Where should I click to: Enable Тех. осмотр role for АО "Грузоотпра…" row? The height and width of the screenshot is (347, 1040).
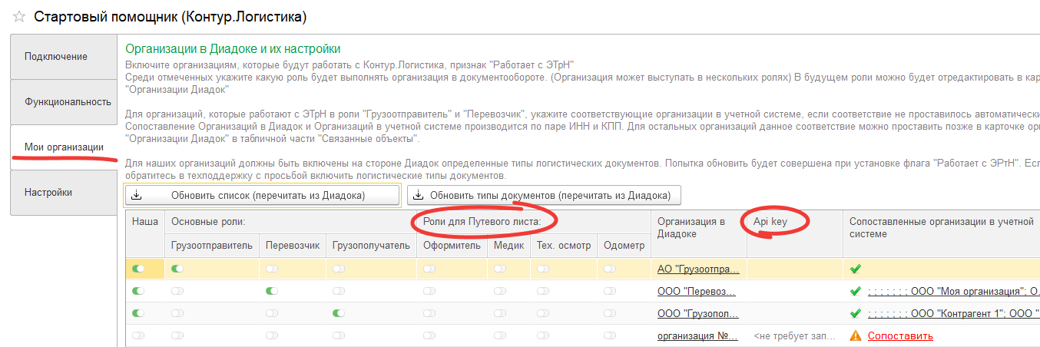pos(545,269)
